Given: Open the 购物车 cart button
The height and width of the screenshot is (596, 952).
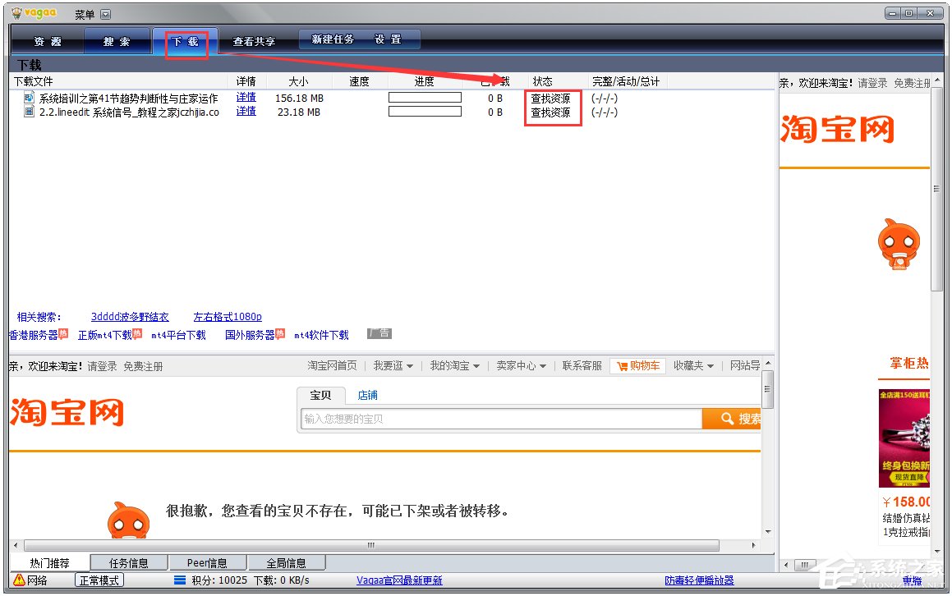Looking at the screenshot, I should pos(638,366).
